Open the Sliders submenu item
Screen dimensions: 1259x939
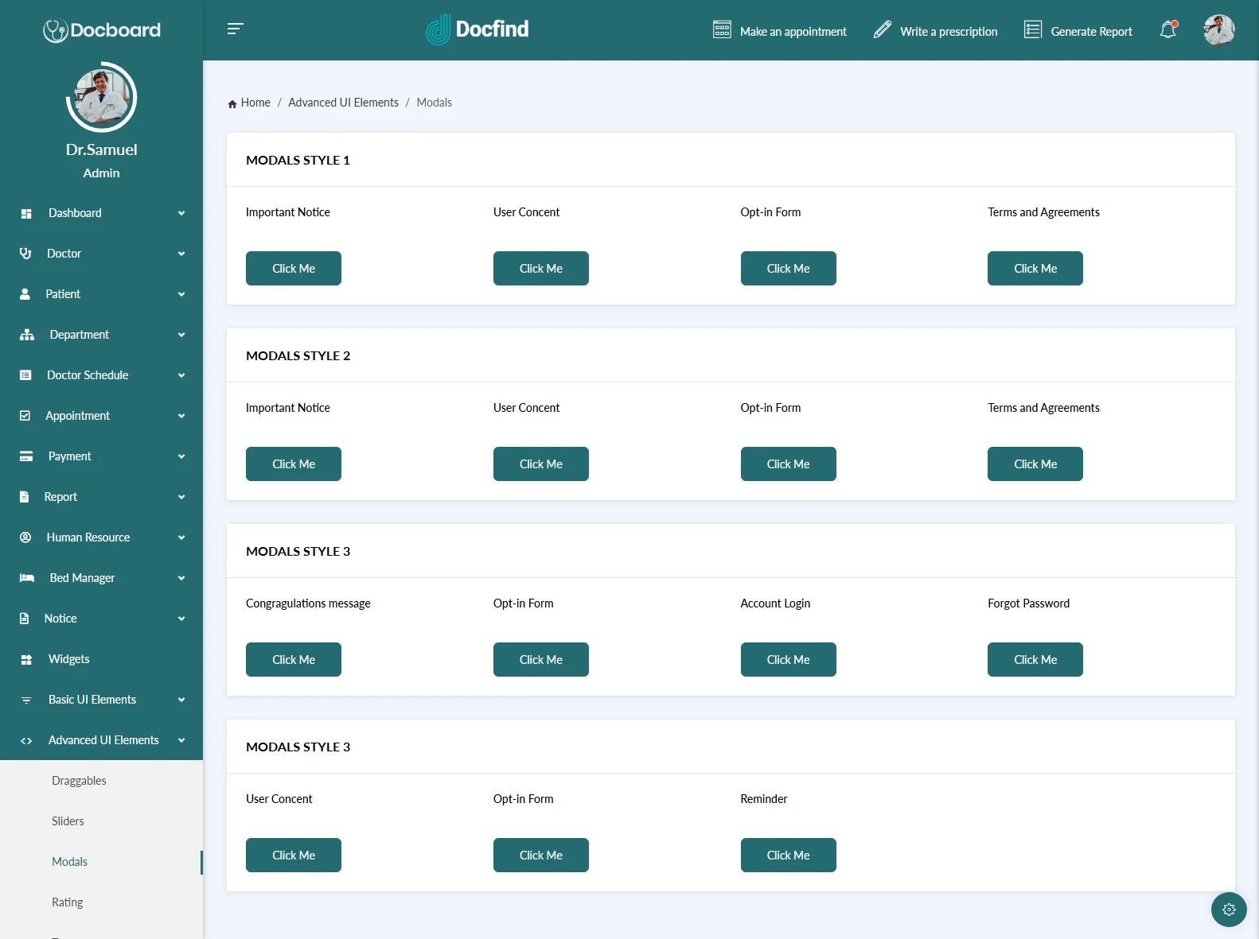click(x=68, y=821)
